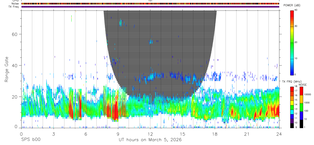Click the TX FRQ (MHz) color scale

click(292, 107)
